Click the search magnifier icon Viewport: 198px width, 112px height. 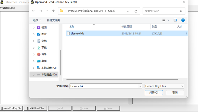(181, 11)
